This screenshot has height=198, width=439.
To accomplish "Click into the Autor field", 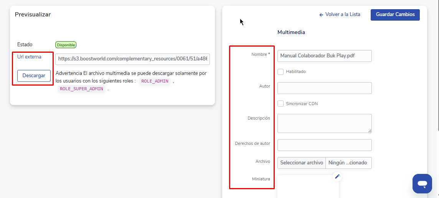I will click(324, 88).
